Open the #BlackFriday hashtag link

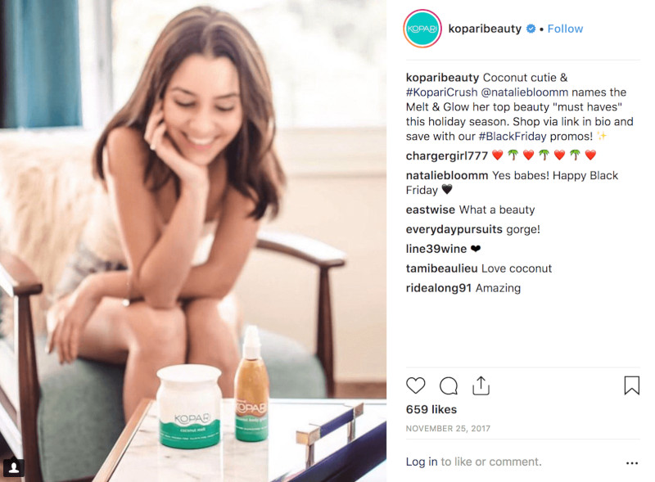click(x=513, y=137)
